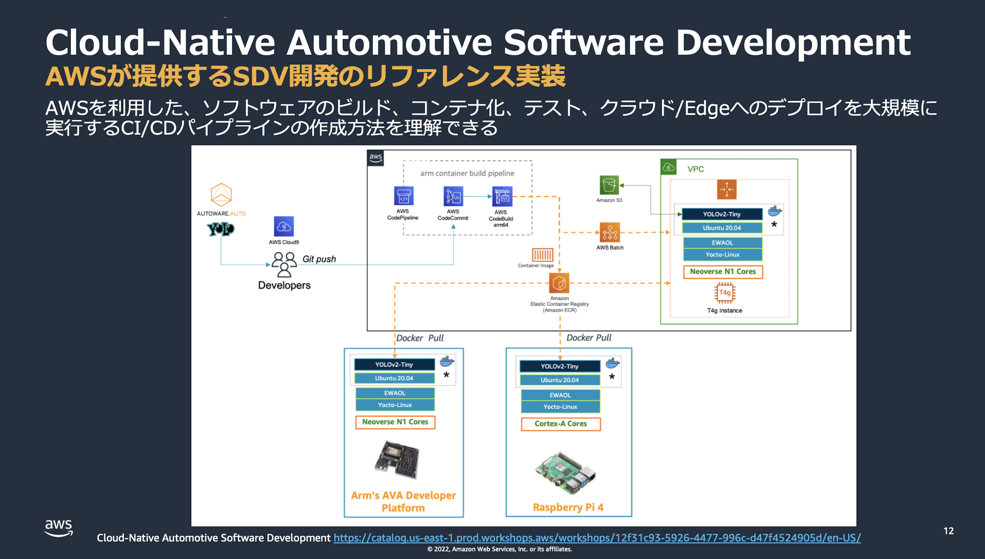Click the Developers group icon
Image resolution: width=985 pixels, height=559 pixels.
coord(284,264)
